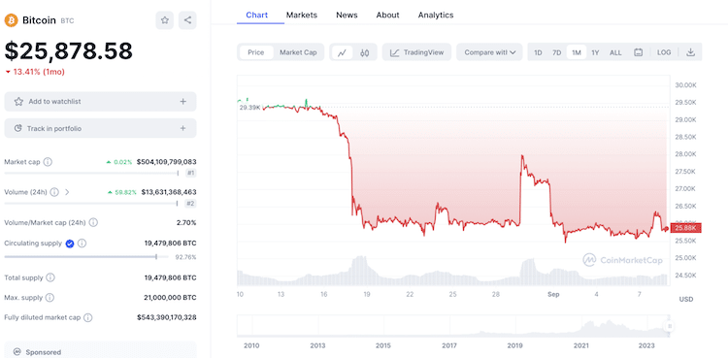Click the Circulating supply info icon
Screen dimensions: 728x358
click(83, 244)
